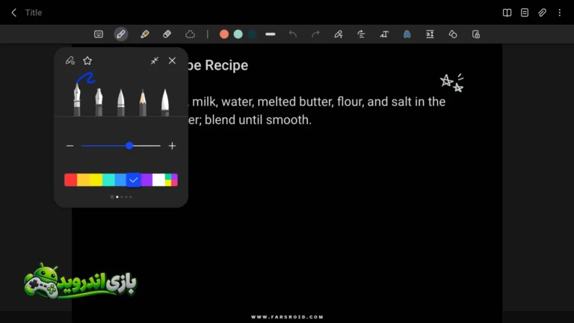Choose the red palette color
Viewport: 574px width, 323px height.
(71, 179)
